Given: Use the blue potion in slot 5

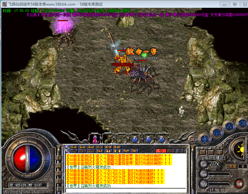Looking at the screenshot, I should [148, 140].
